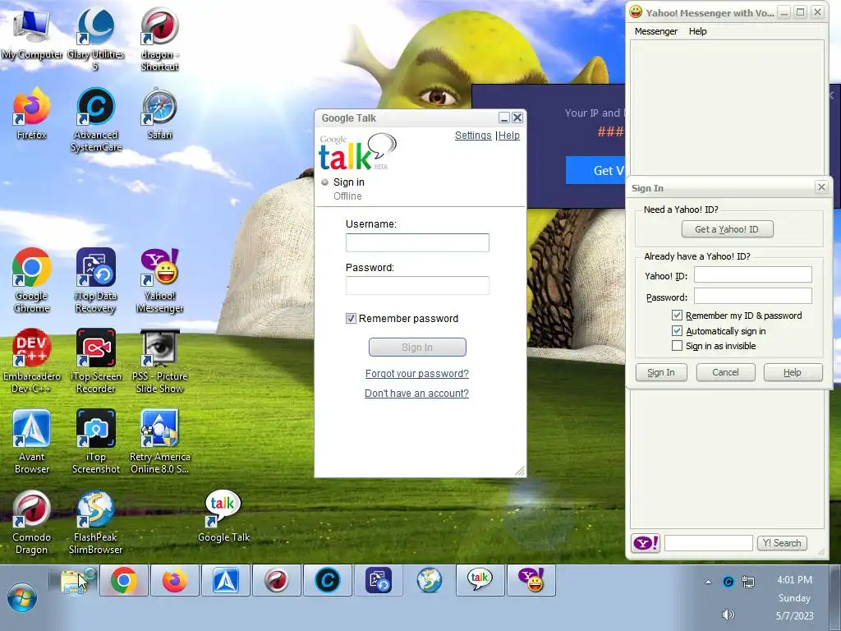Select Google Talk desktop shortcut
This screenshot has width=841, height=631.
click(223, 516)
